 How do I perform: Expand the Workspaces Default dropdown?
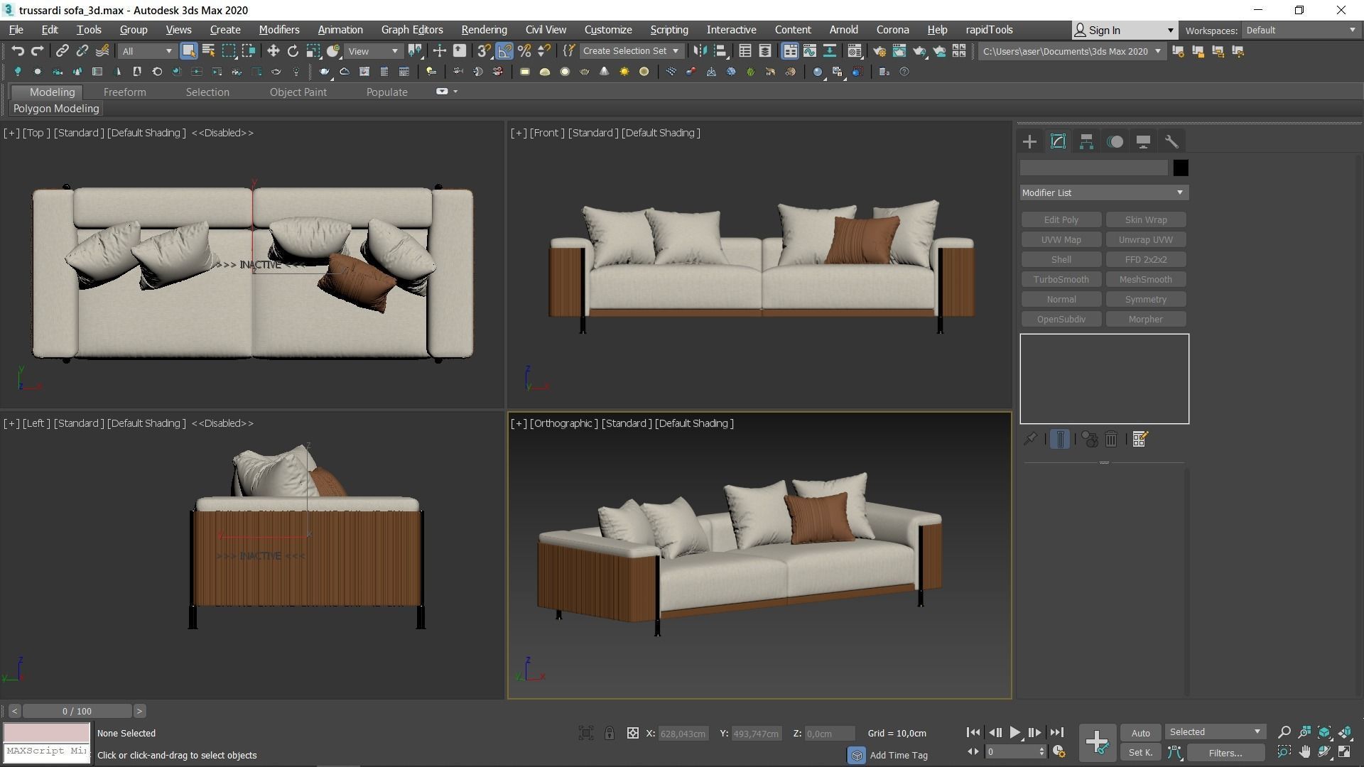(x=1301, y=30)
